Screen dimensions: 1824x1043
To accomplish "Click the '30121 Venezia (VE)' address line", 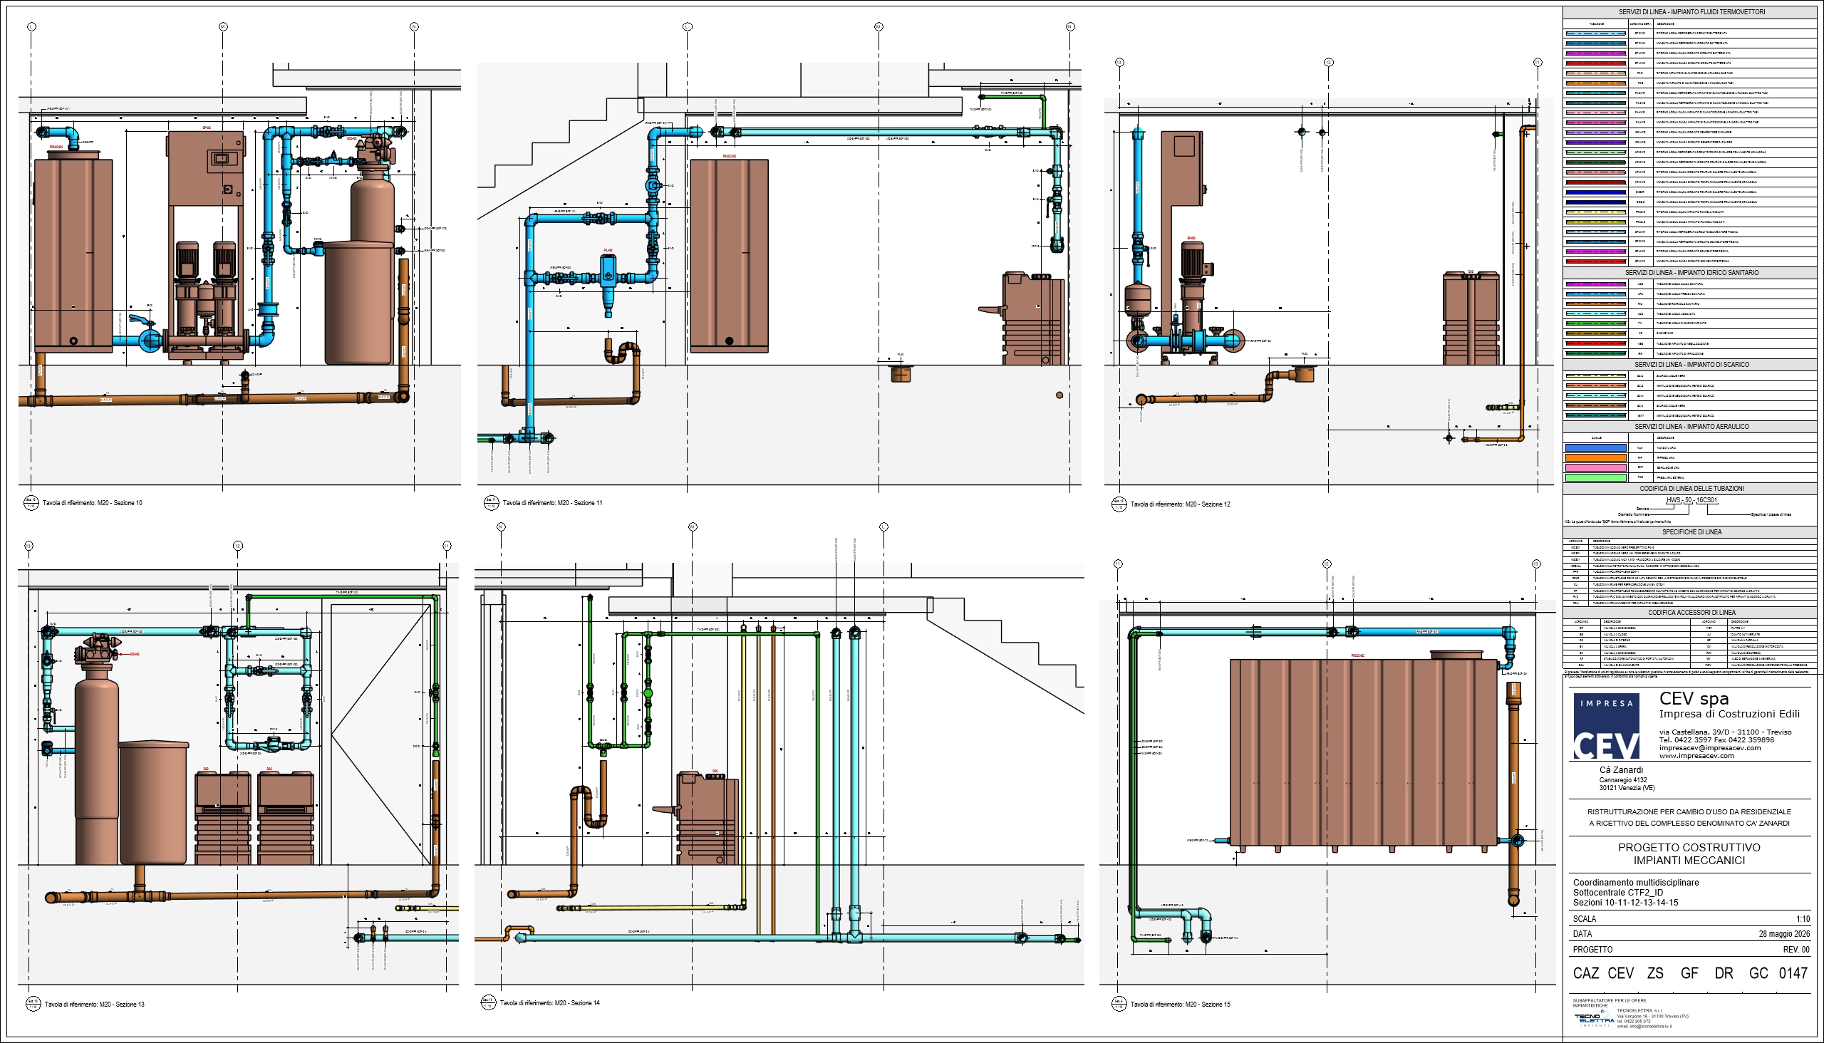I will 1627,788.
